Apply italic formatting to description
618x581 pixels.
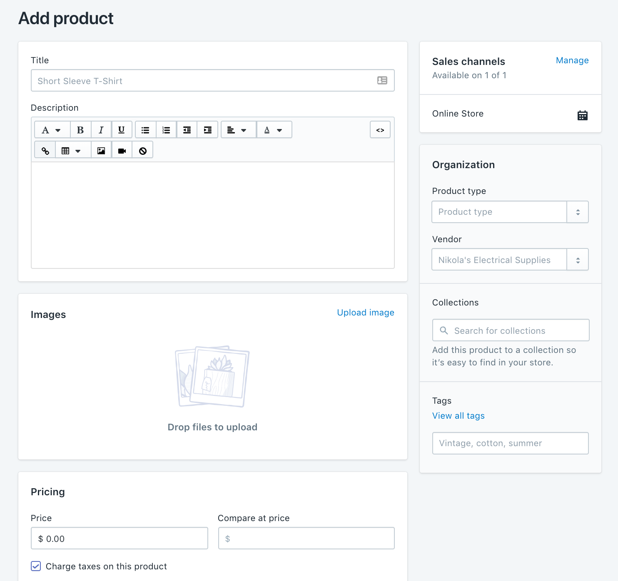pyautogui.click(x=101, y=130)
